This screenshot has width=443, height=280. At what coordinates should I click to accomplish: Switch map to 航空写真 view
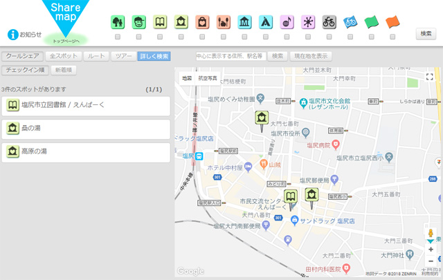(x=207, y=78)
